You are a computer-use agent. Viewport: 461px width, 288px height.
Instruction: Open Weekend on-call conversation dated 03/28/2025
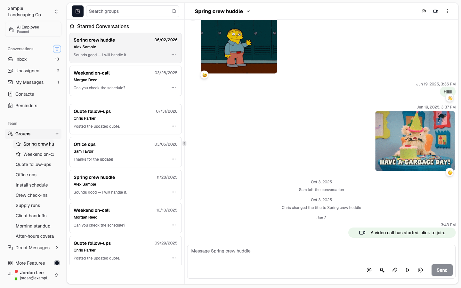[x=125, y=81]
